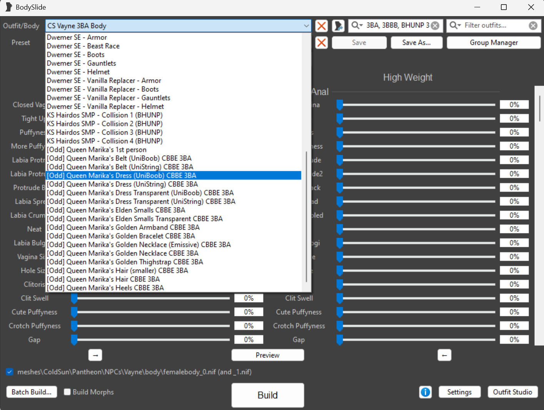Pick Queen Marika's Belt (UniString) CBBE 3BA
The width and height of the screenshot is (544, 410).
coord(173,167)
